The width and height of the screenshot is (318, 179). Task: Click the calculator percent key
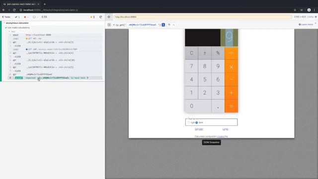pyautogui.click(x=218, y=53)
